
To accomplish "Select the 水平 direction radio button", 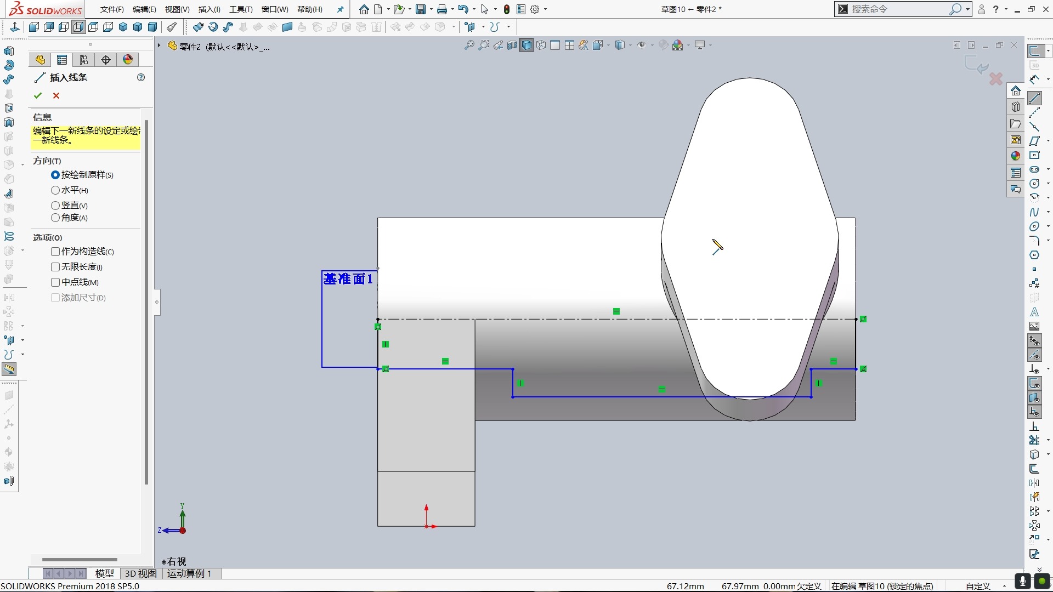I will 55,190.
